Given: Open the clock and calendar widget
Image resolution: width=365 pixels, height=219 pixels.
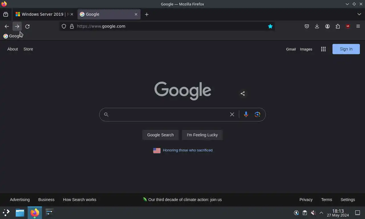Looking at the screenshot, I should point(338,213).
